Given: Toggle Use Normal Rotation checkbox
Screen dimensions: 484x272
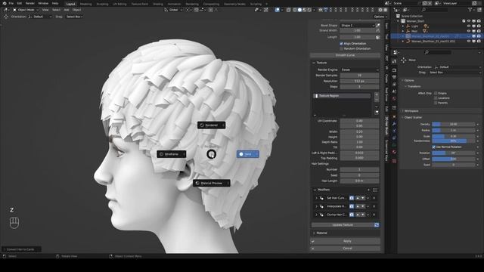Looking at the screenshot, I should [x=433, y=147].
